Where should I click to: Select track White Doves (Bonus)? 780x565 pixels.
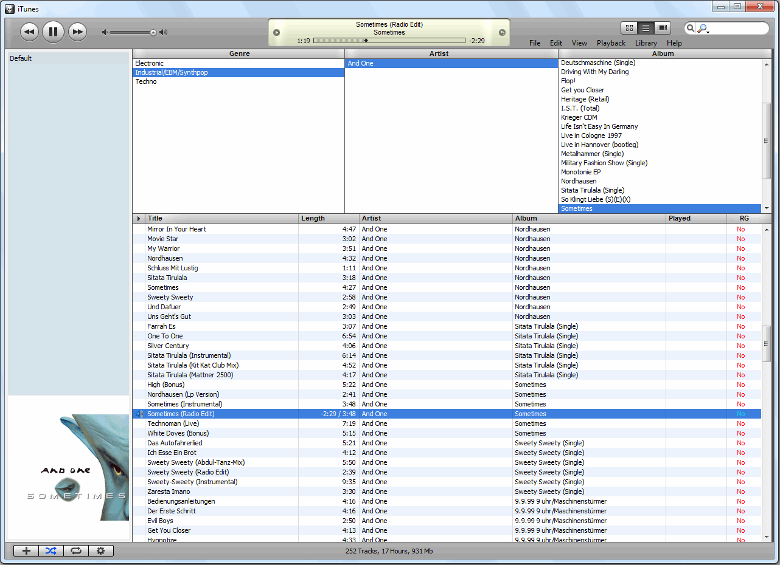tap(447, 433)
